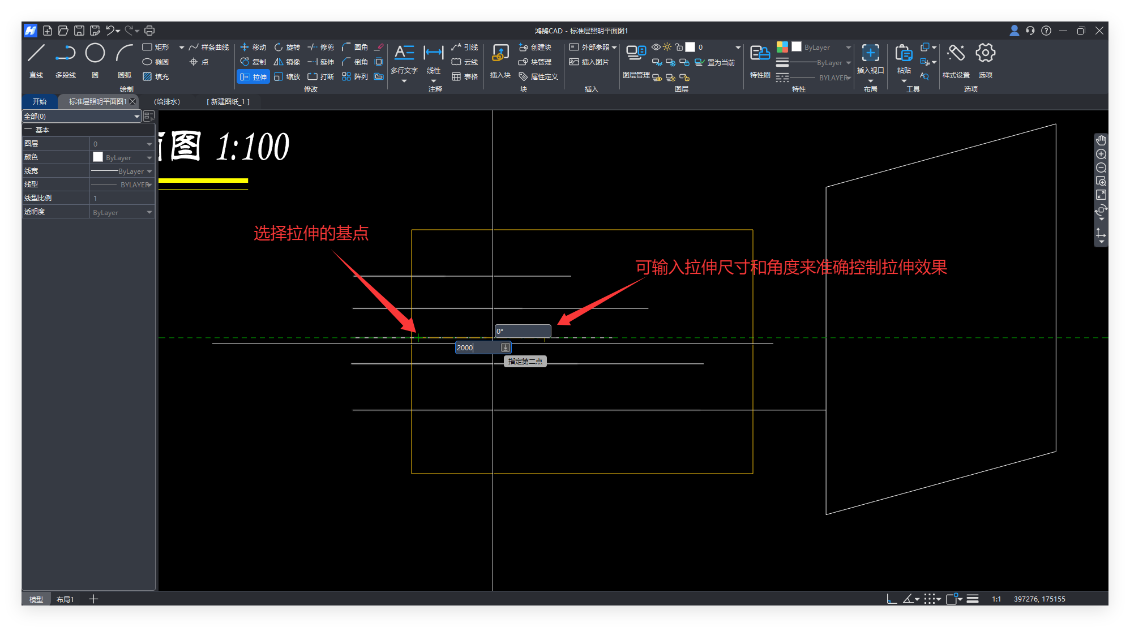Viewport: 1130px width, 627px height.
Task: Expand the 颜色 ByLayer dropdown in properties
Action: [x=149, y=157]
